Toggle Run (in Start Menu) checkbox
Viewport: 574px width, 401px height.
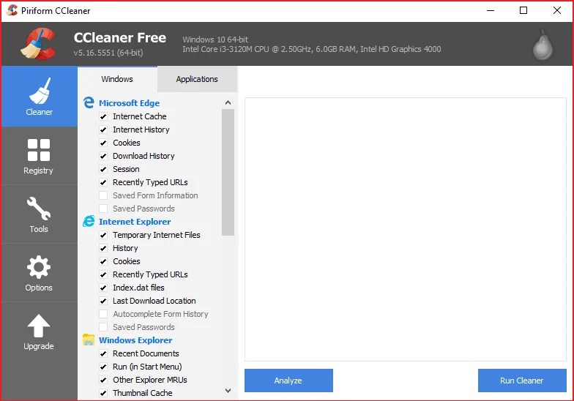click(x=103, y=367)
